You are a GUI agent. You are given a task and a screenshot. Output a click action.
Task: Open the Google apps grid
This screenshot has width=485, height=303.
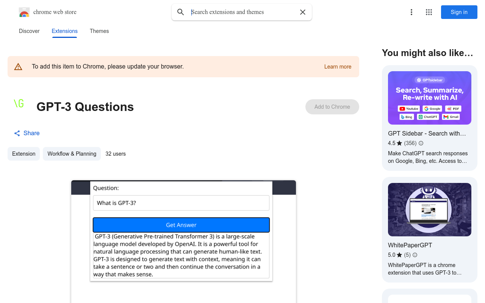click(x=429, y=12)
